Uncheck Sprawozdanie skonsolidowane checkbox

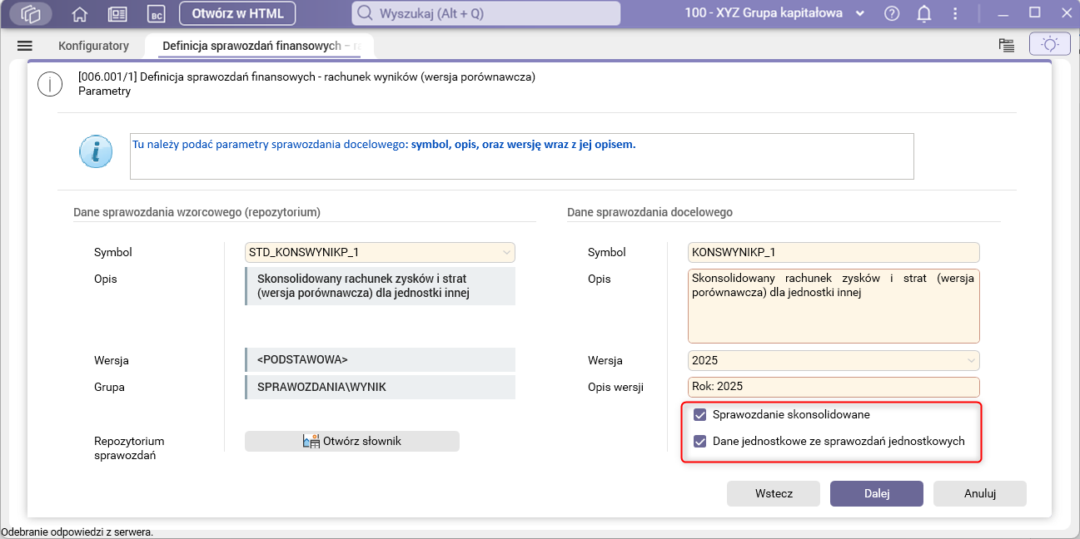700,414
